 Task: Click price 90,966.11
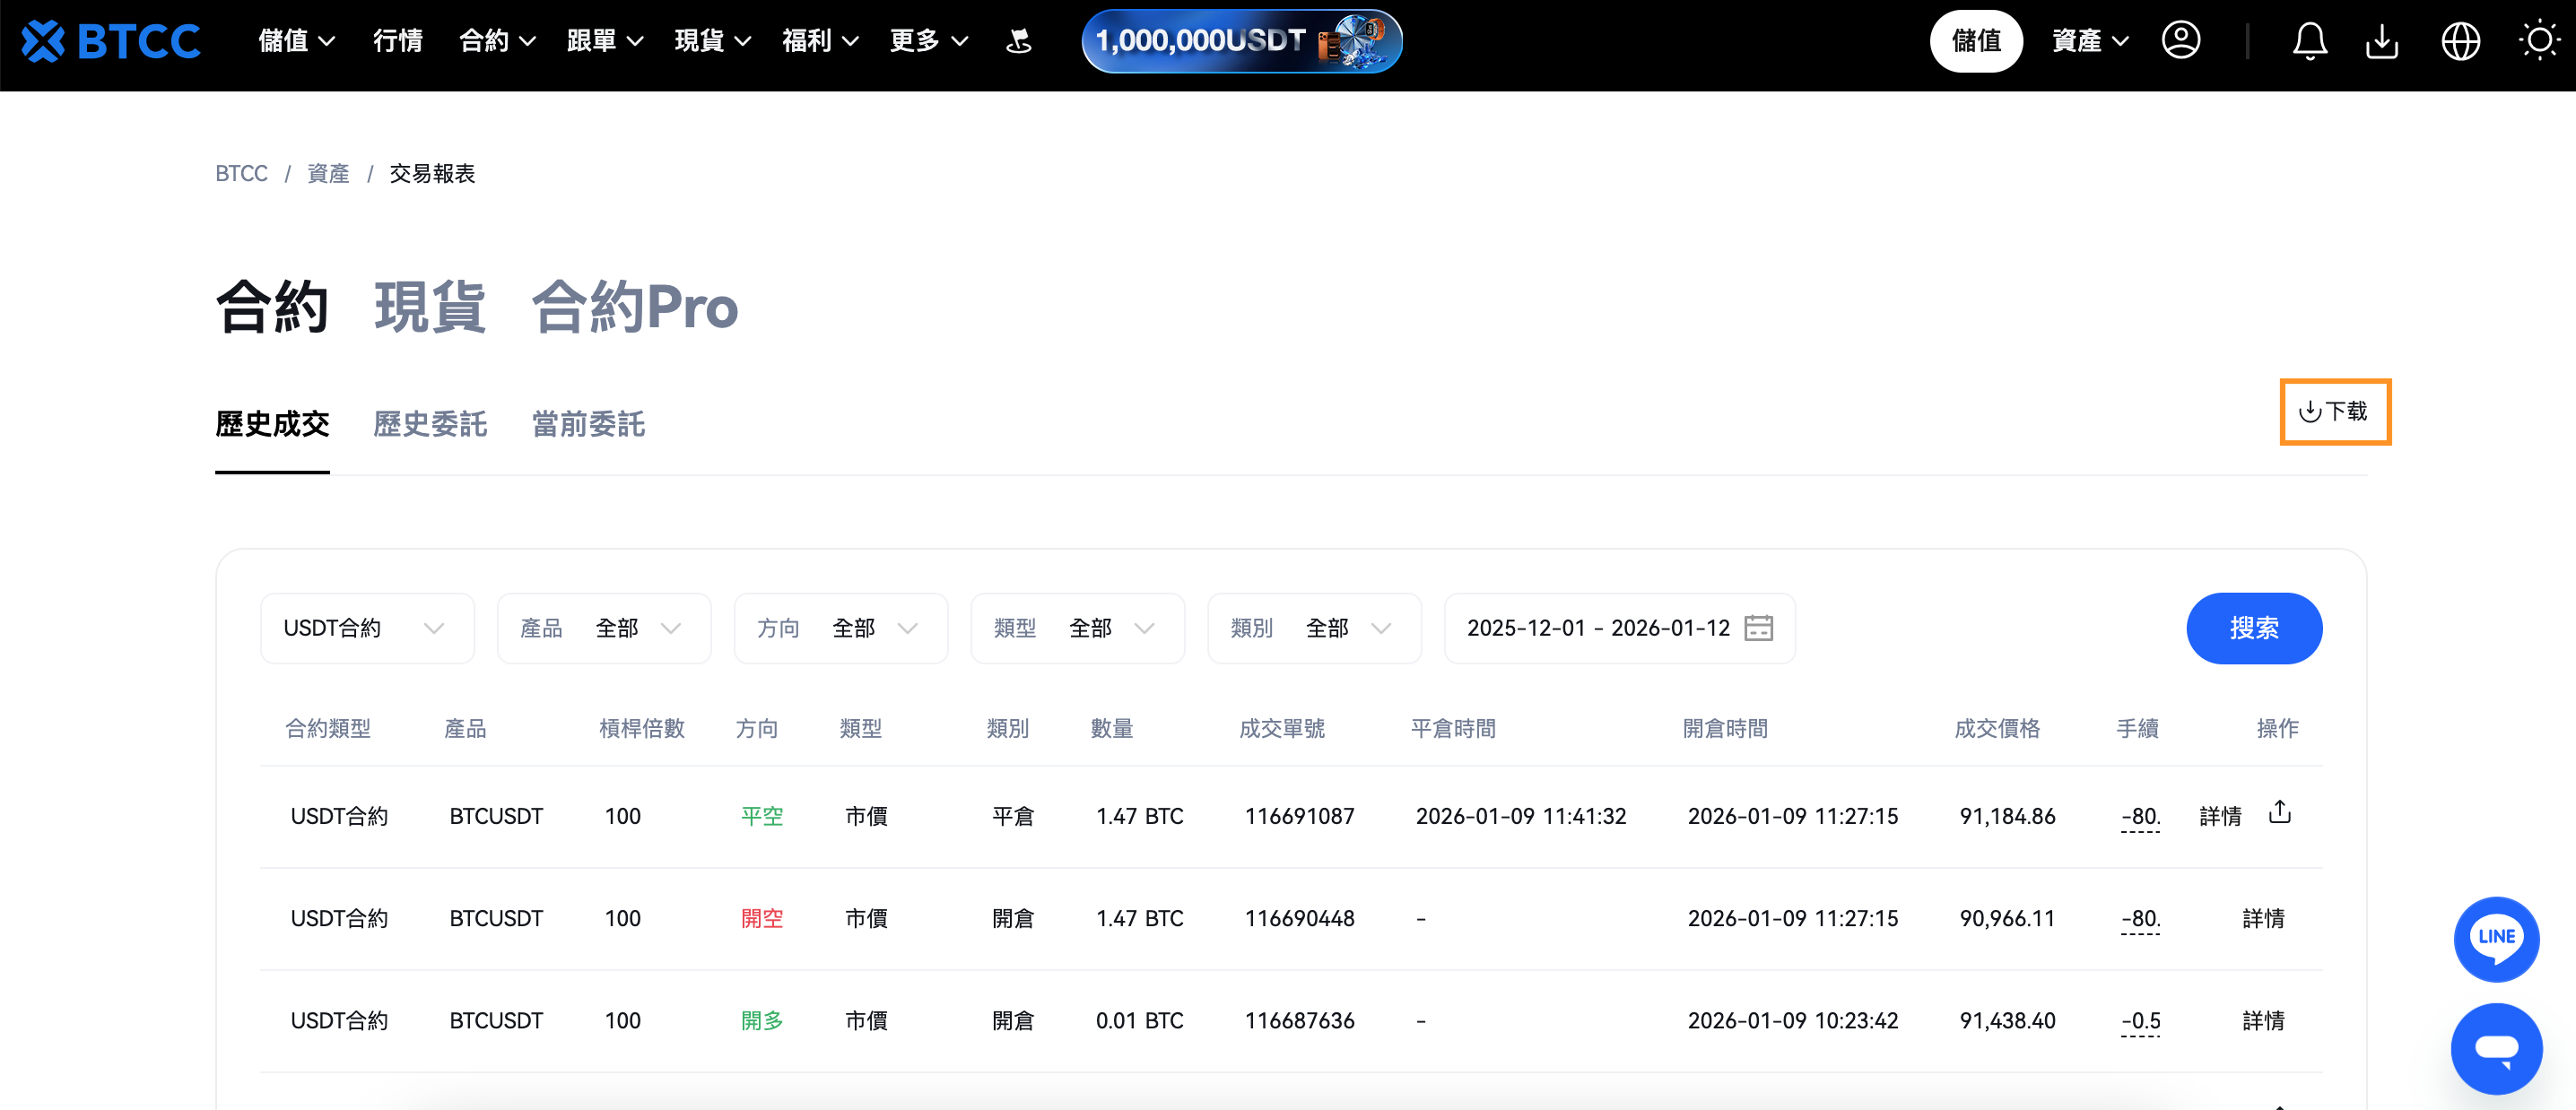point(2007,919)
